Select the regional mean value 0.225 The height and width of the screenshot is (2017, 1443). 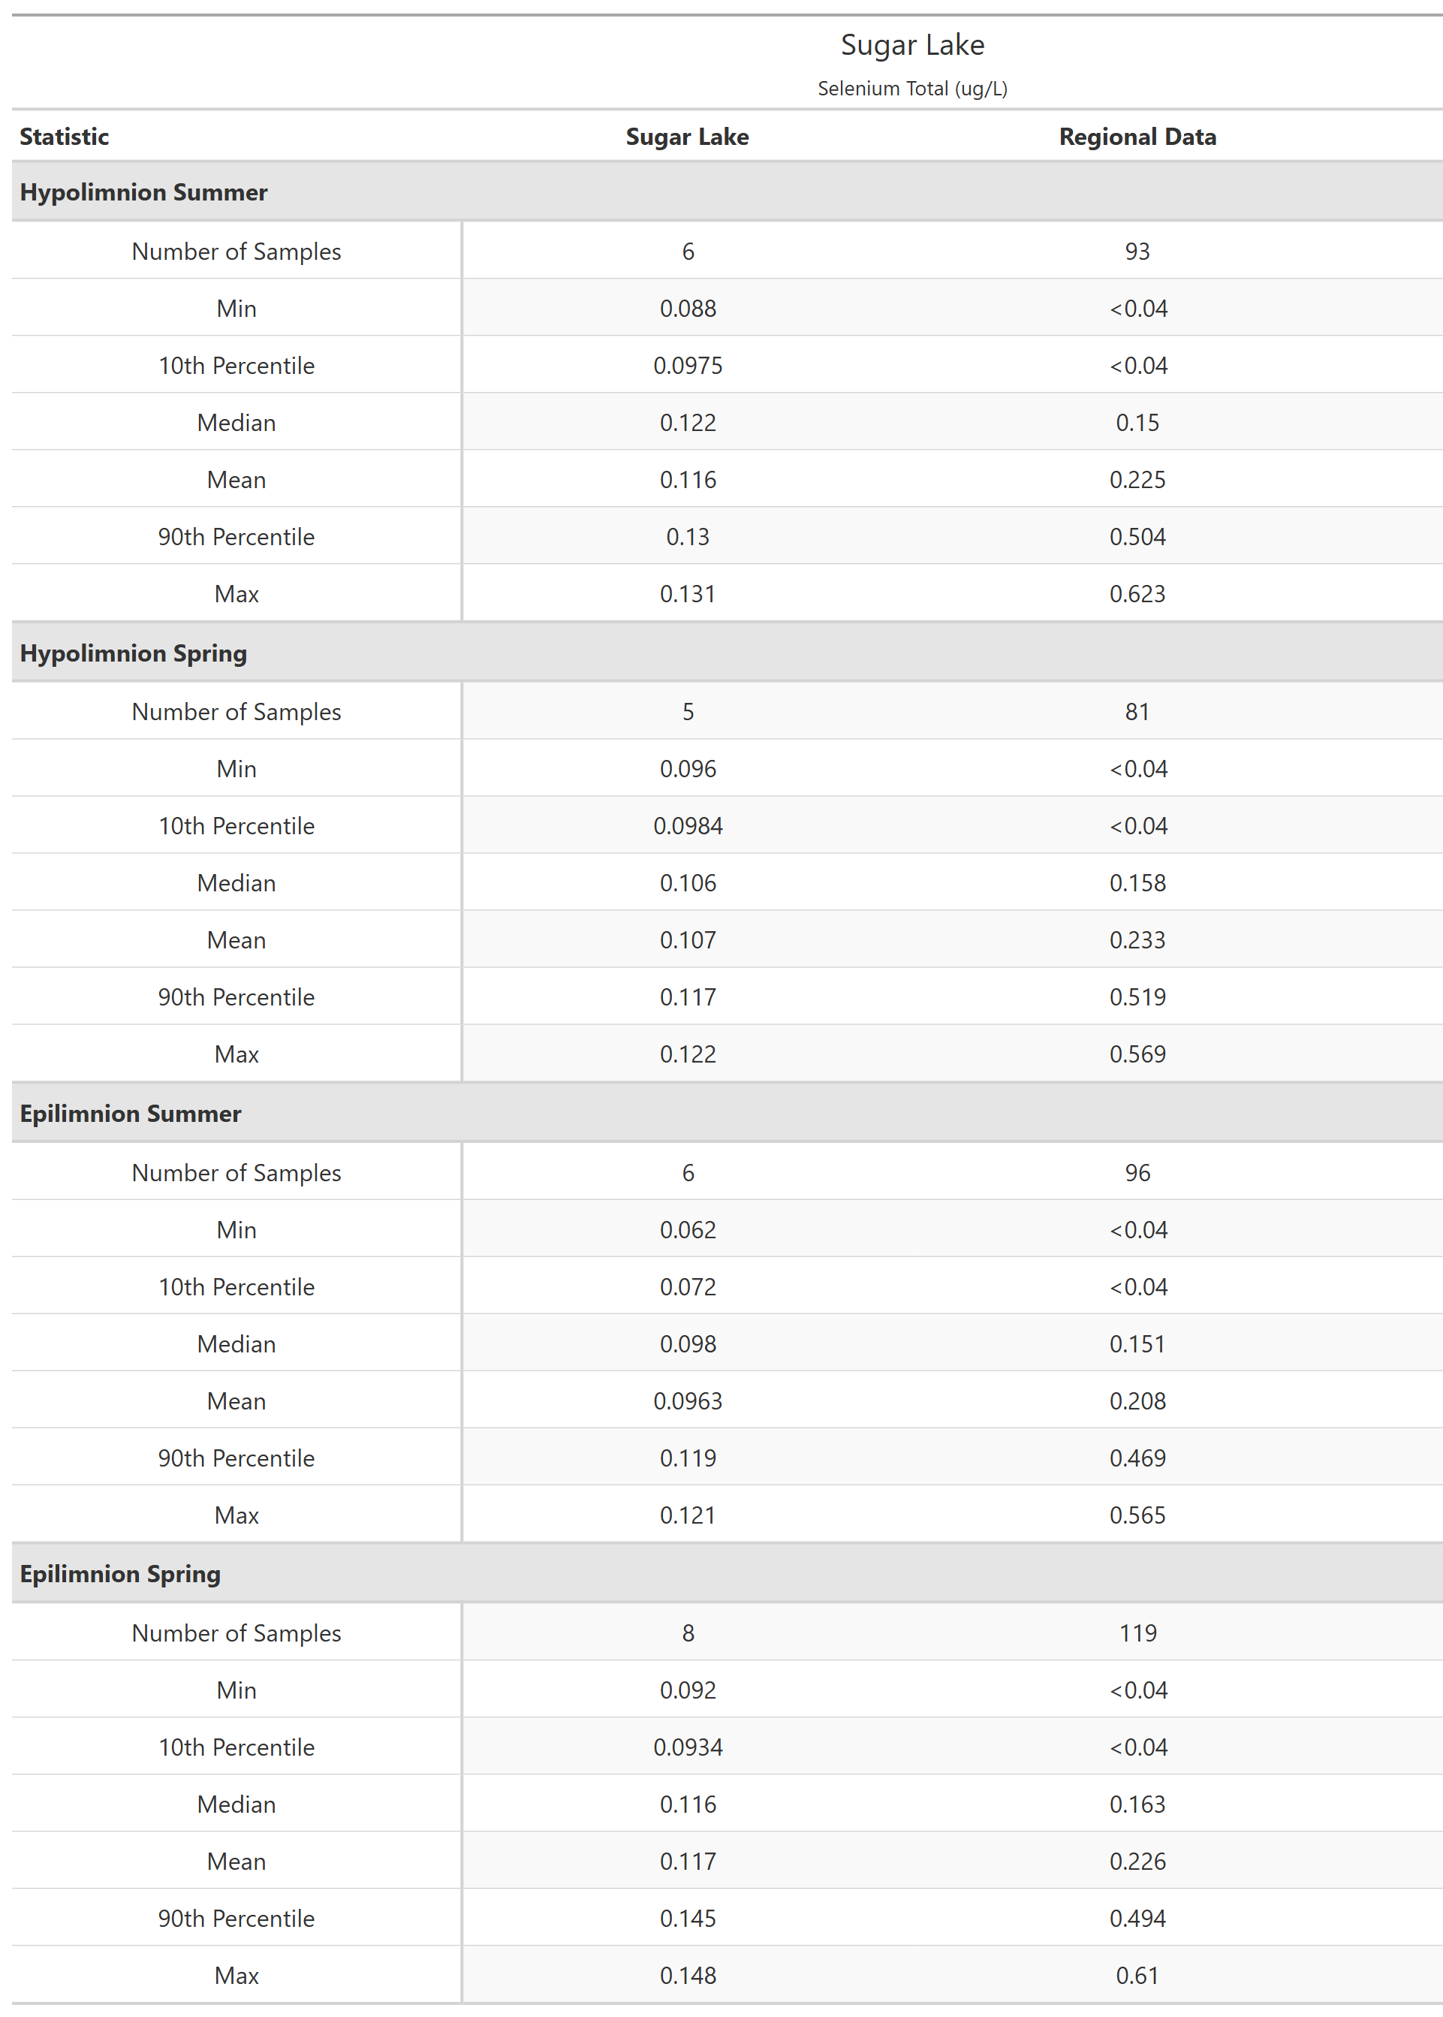point(1137,480)
